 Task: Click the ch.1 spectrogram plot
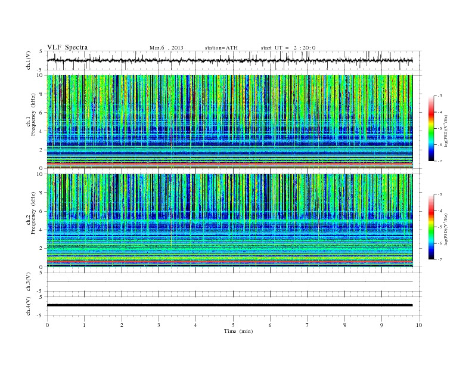230,122
